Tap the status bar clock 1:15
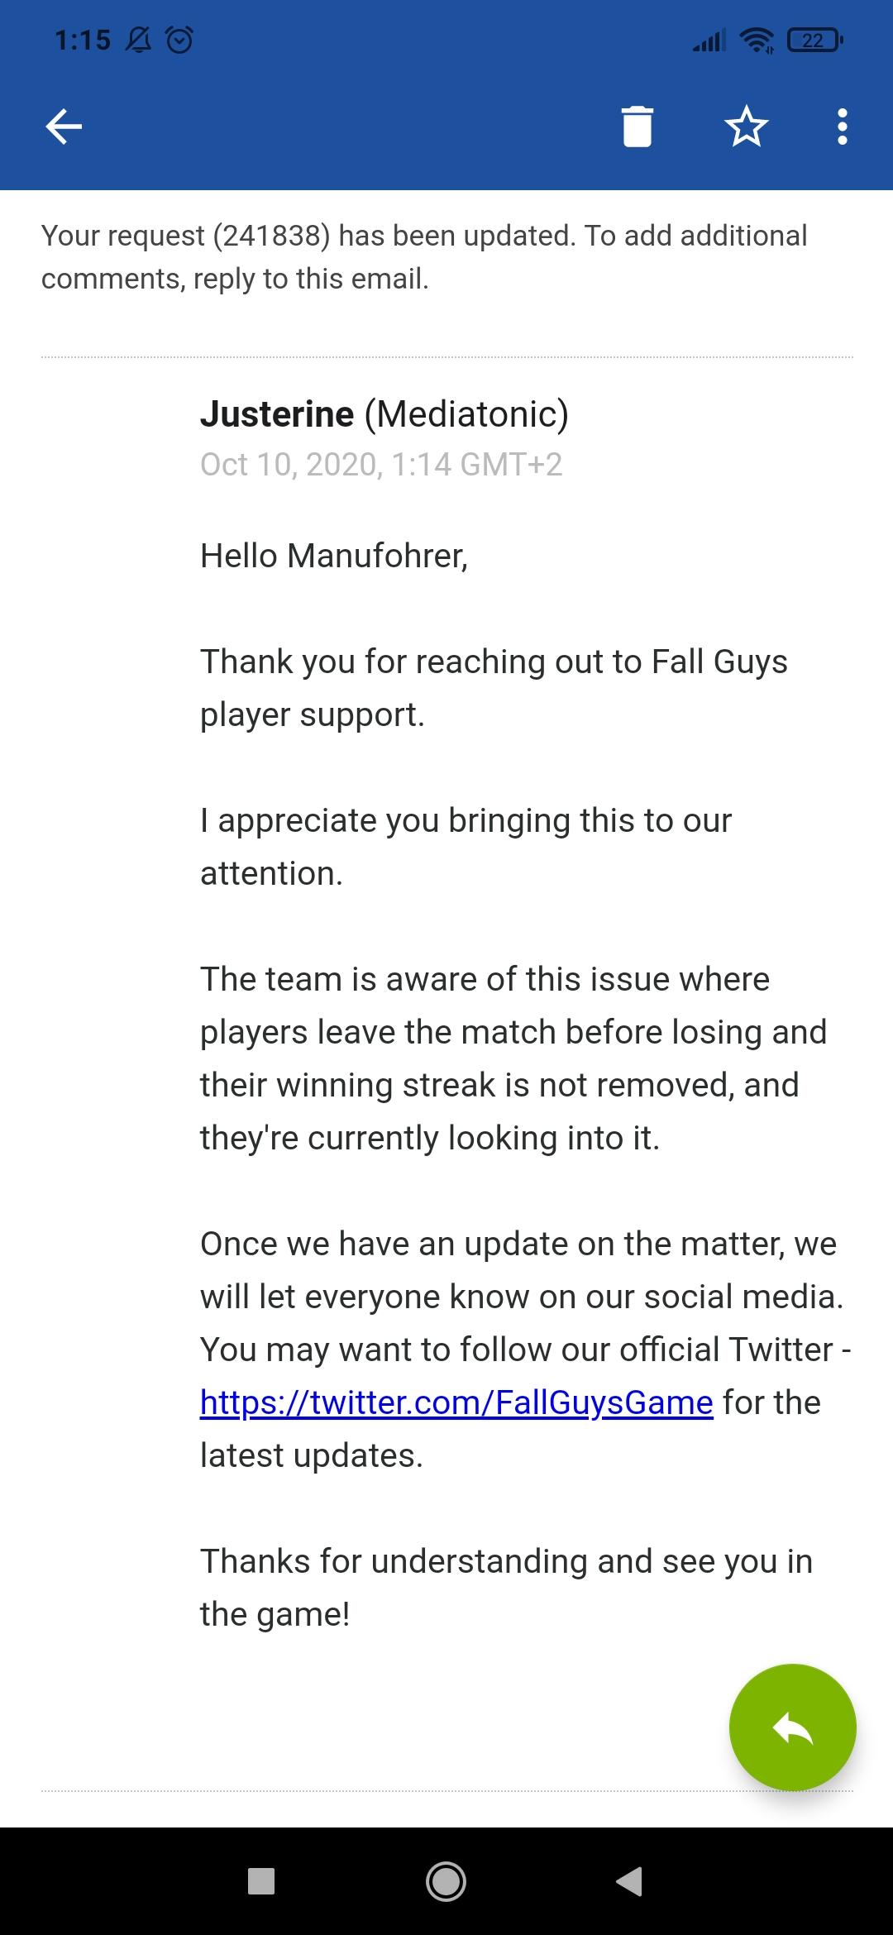 click(x=82, y=39)
